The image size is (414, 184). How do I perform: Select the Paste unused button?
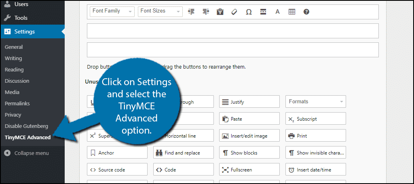point(249,119)
